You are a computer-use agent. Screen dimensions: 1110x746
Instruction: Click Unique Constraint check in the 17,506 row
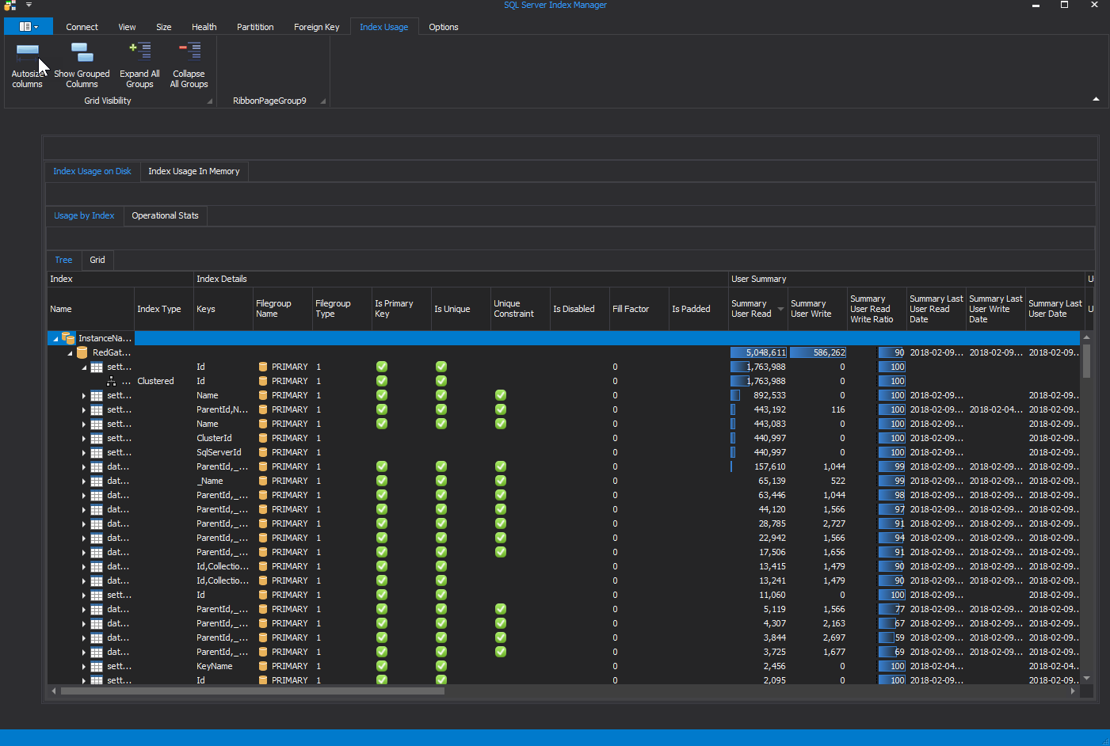tap(501, 552)
